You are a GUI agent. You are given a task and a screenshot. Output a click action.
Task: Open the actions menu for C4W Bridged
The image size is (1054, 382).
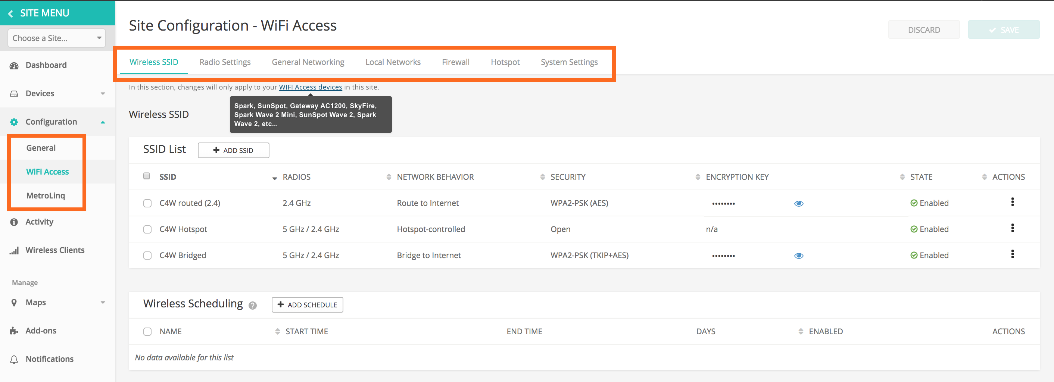point(1013,254)
